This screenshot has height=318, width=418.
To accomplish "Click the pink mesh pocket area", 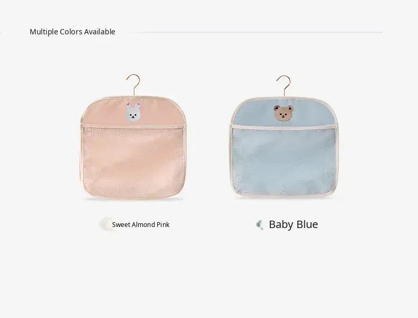I will (132, 161).
